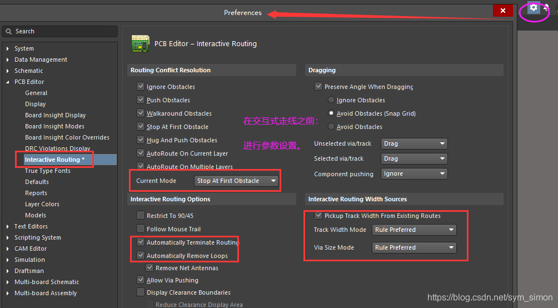
Task: Enable Restrict To 90/45 option
Action: point(141,216)
